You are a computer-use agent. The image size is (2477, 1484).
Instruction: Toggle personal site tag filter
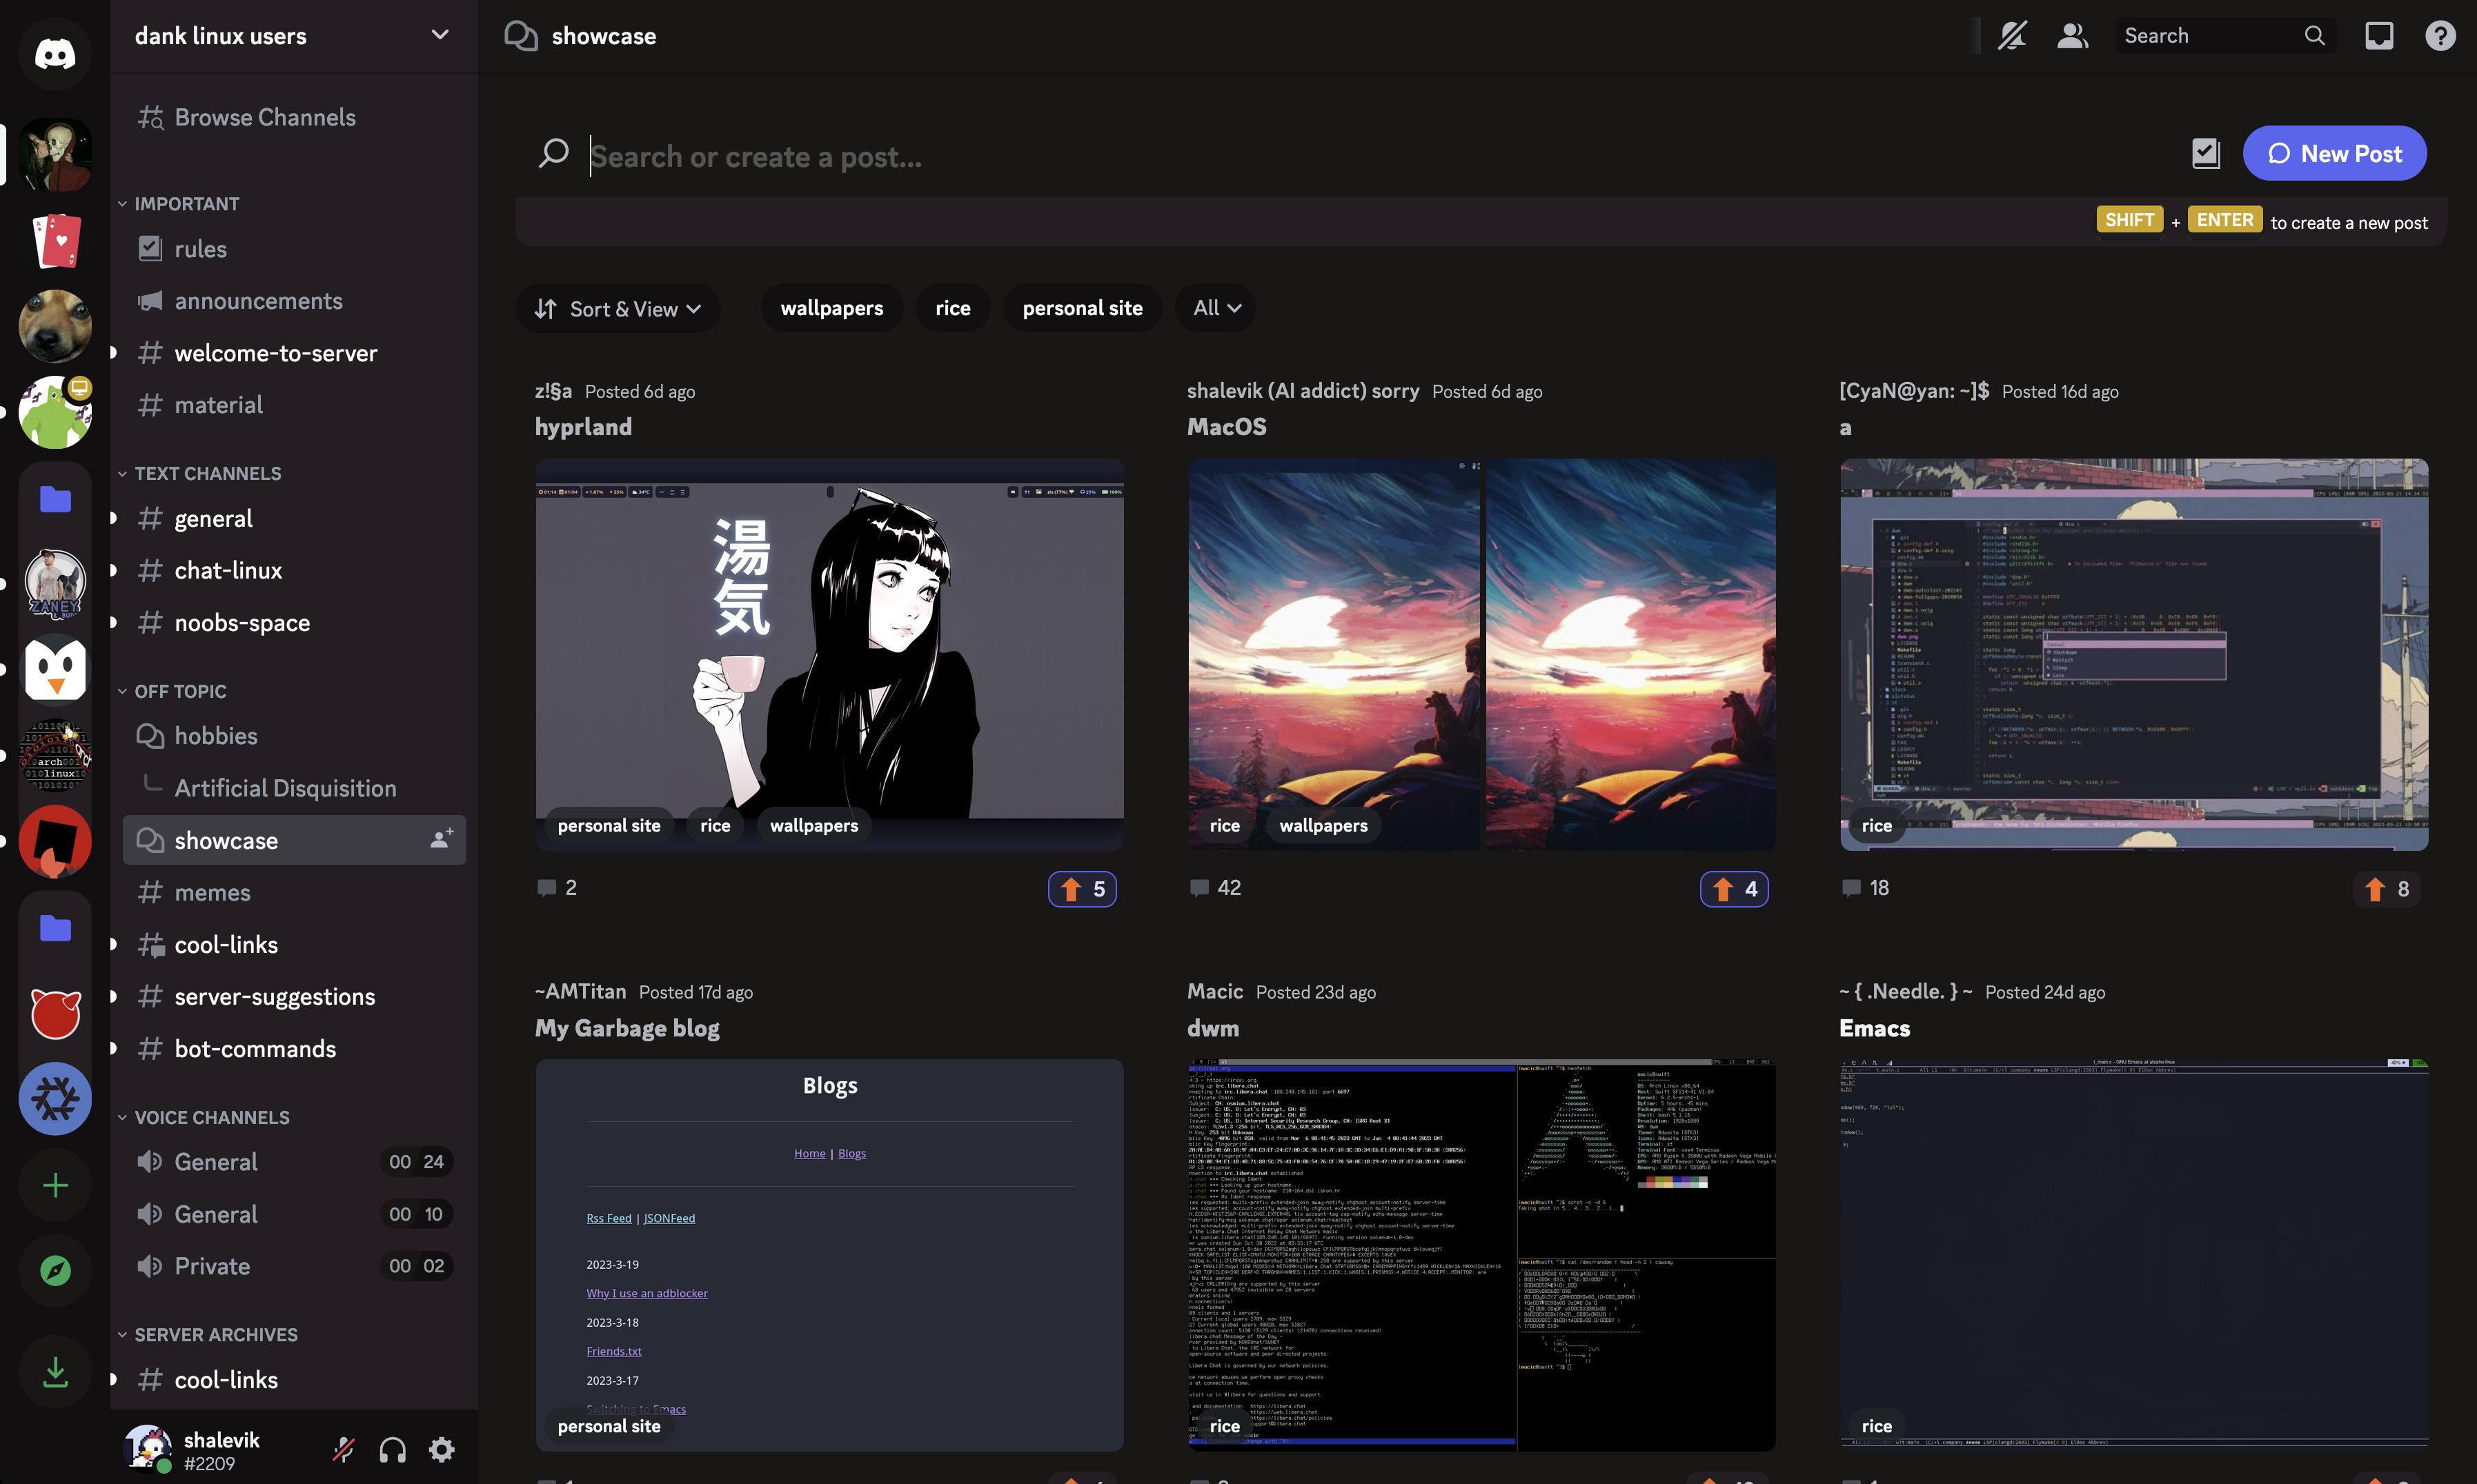[x=1083, y=308]
